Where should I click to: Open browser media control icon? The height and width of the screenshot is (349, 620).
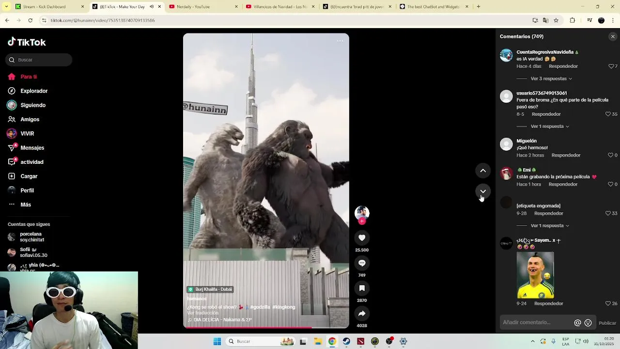pos(589,20)
